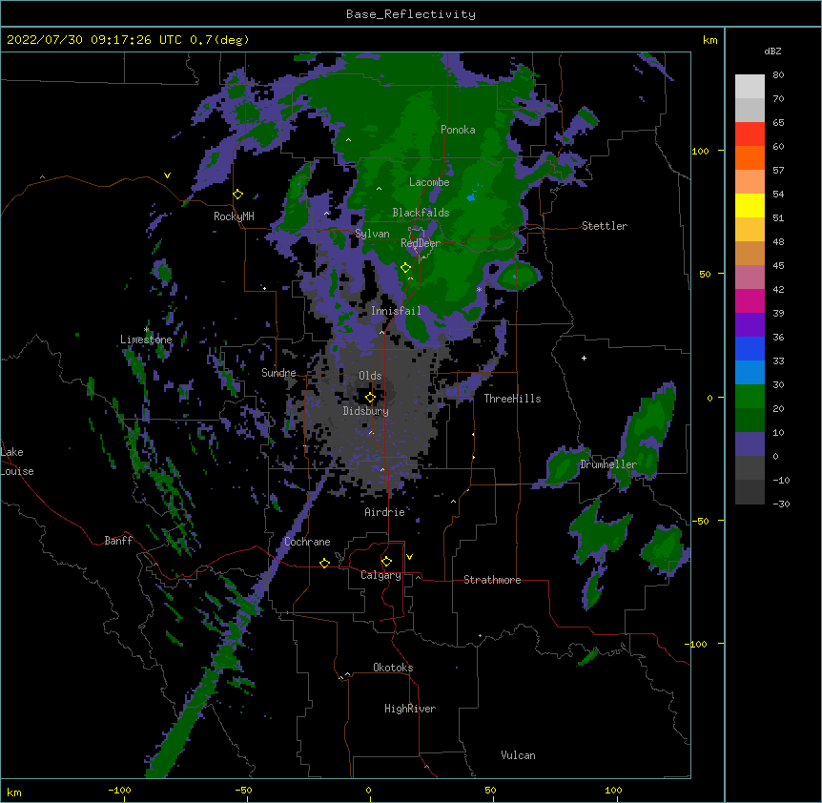Click the Innisfail town label

point(396,311)
